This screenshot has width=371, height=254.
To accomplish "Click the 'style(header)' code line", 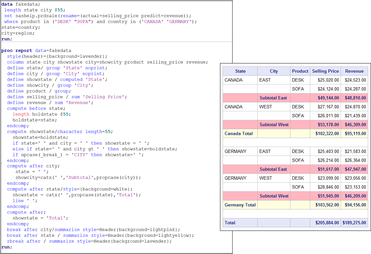I will (57, 56).
